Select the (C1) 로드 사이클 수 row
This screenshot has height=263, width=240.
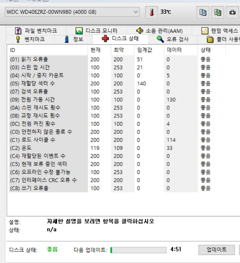pyautogui.click(x=117, y=140)
